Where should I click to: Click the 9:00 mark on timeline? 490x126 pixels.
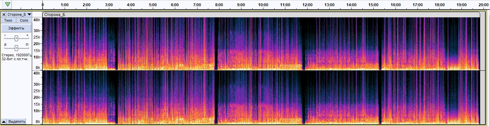tap(241, 5)
